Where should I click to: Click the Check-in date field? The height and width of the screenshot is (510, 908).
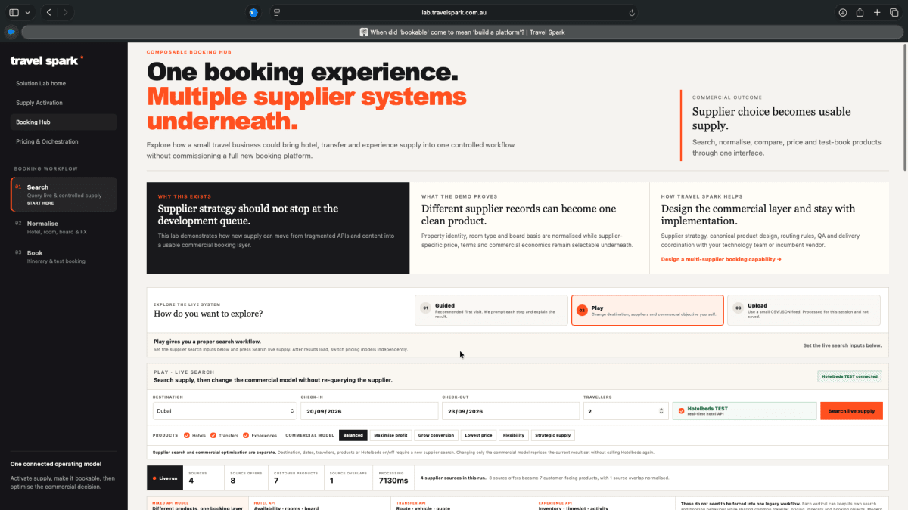click(x=369, y=411)
